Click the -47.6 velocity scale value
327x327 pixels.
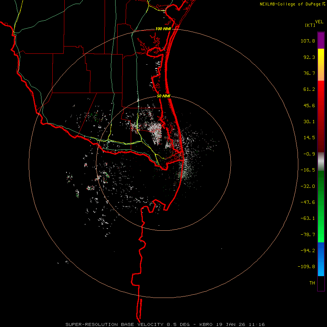[x=308, y=202]
